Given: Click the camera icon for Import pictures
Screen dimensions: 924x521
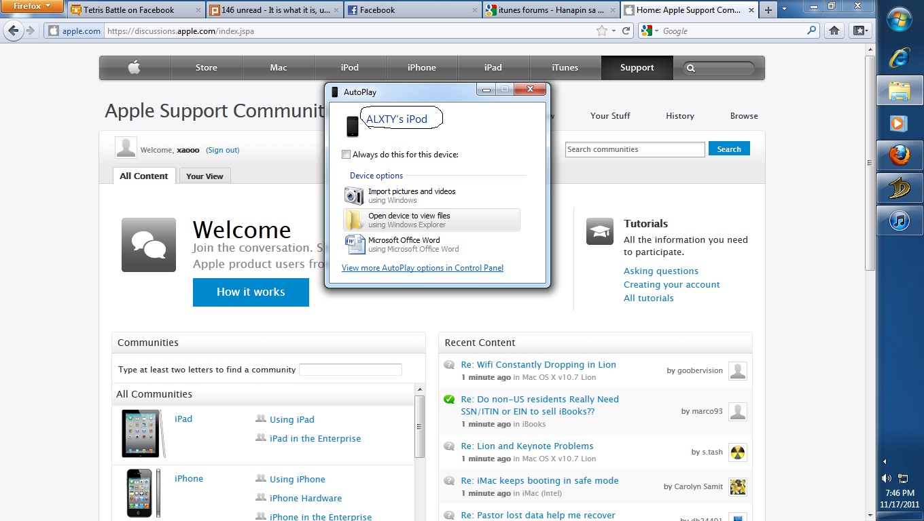Looking at the screenshot, I should 354,195.
